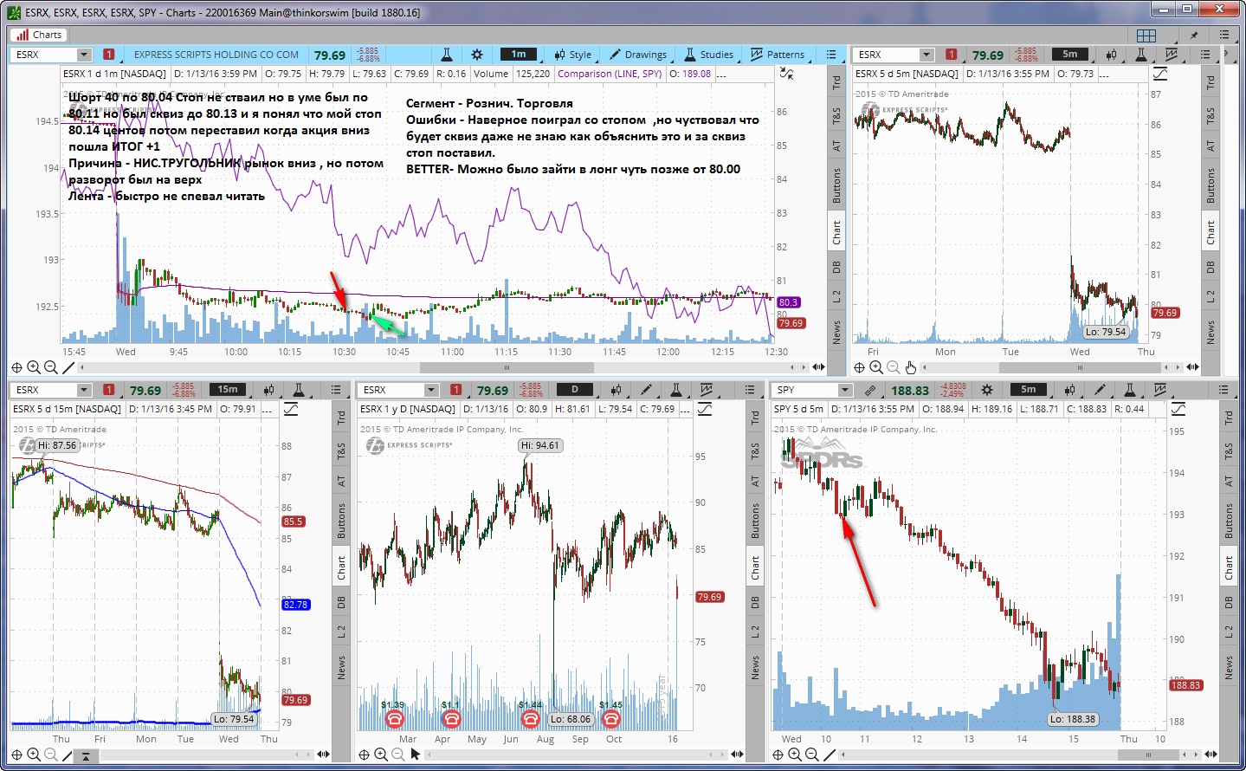Click chain link icon in SPY chart
1246x771 pixels.
(x=870, y=390)
